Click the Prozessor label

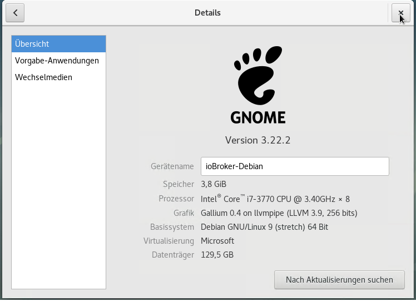coord(176,199)
